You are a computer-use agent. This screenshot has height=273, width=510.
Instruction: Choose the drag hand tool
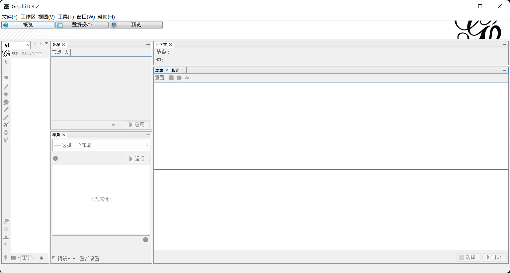pyautogui.click(x=6, y=77)
